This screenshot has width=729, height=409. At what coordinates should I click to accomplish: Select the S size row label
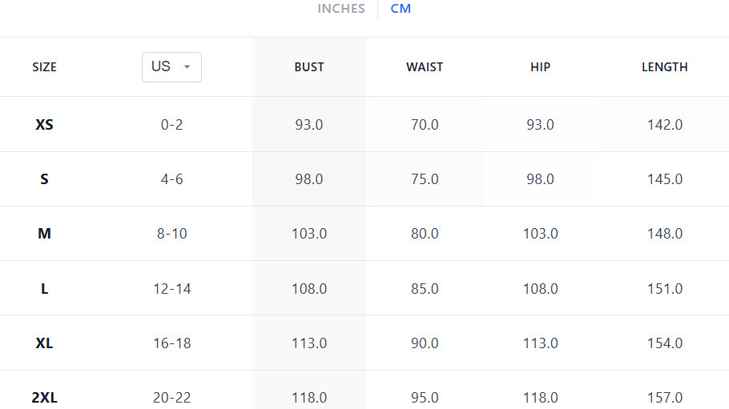tap(45, 179)
